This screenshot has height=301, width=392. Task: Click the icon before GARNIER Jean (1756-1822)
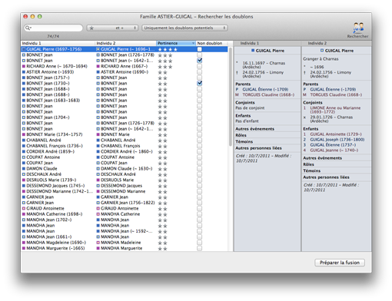98,203
